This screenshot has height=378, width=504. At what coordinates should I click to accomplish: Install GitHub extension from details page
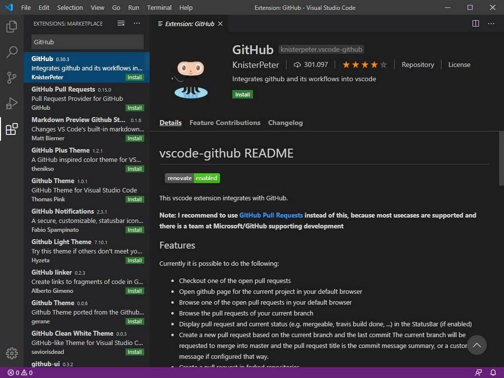[x=242, y=95]
